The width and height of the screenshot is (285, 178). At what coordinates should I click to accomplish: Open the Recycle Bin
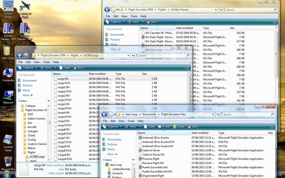point(8,164)
